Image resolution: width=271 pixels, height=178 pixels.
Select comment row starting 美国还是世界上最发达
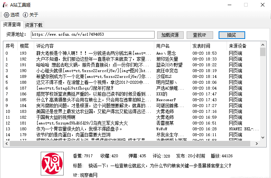pos(132,112)
